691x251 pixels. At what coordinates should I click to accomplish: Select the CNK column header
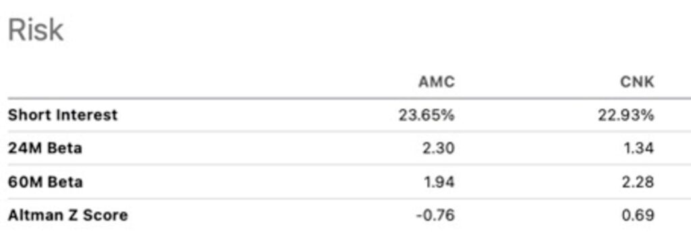[637, 82]
